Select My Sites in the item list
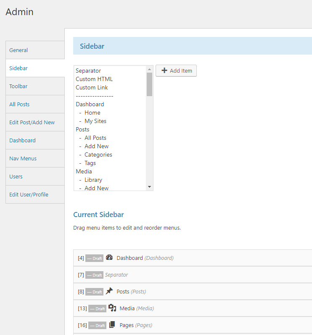Screen dimensions: 312x335 click(110, 121)
